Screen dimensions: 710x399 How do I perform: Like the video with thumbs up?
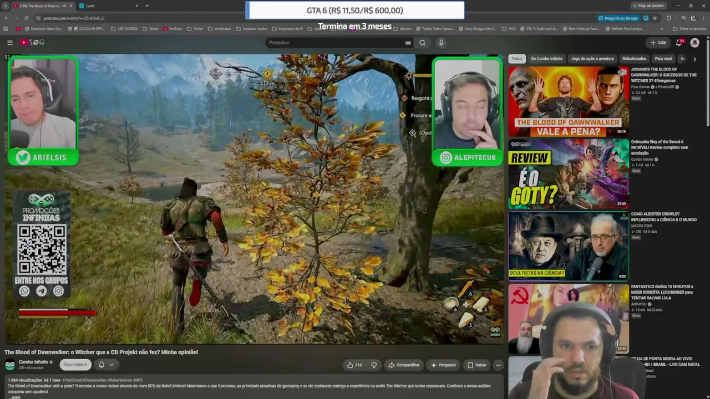click(354, 365)
